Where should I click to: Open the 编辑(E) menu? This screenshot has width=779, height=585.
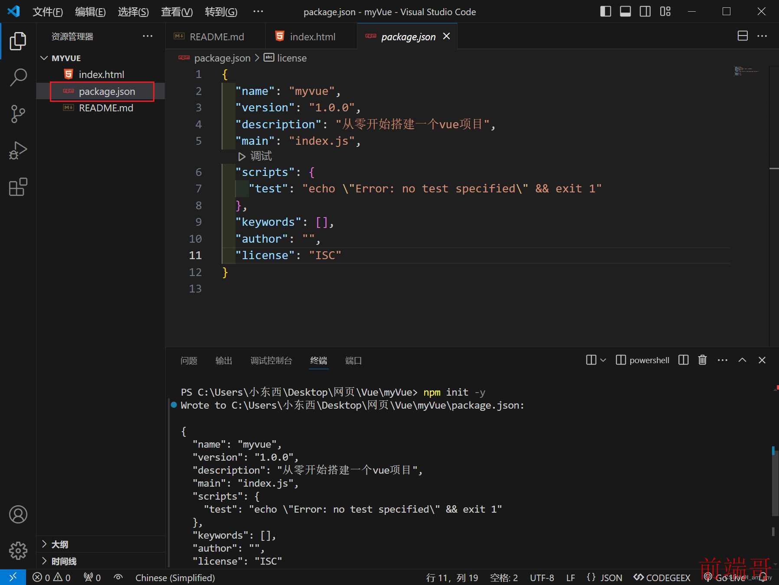point(90,12)
